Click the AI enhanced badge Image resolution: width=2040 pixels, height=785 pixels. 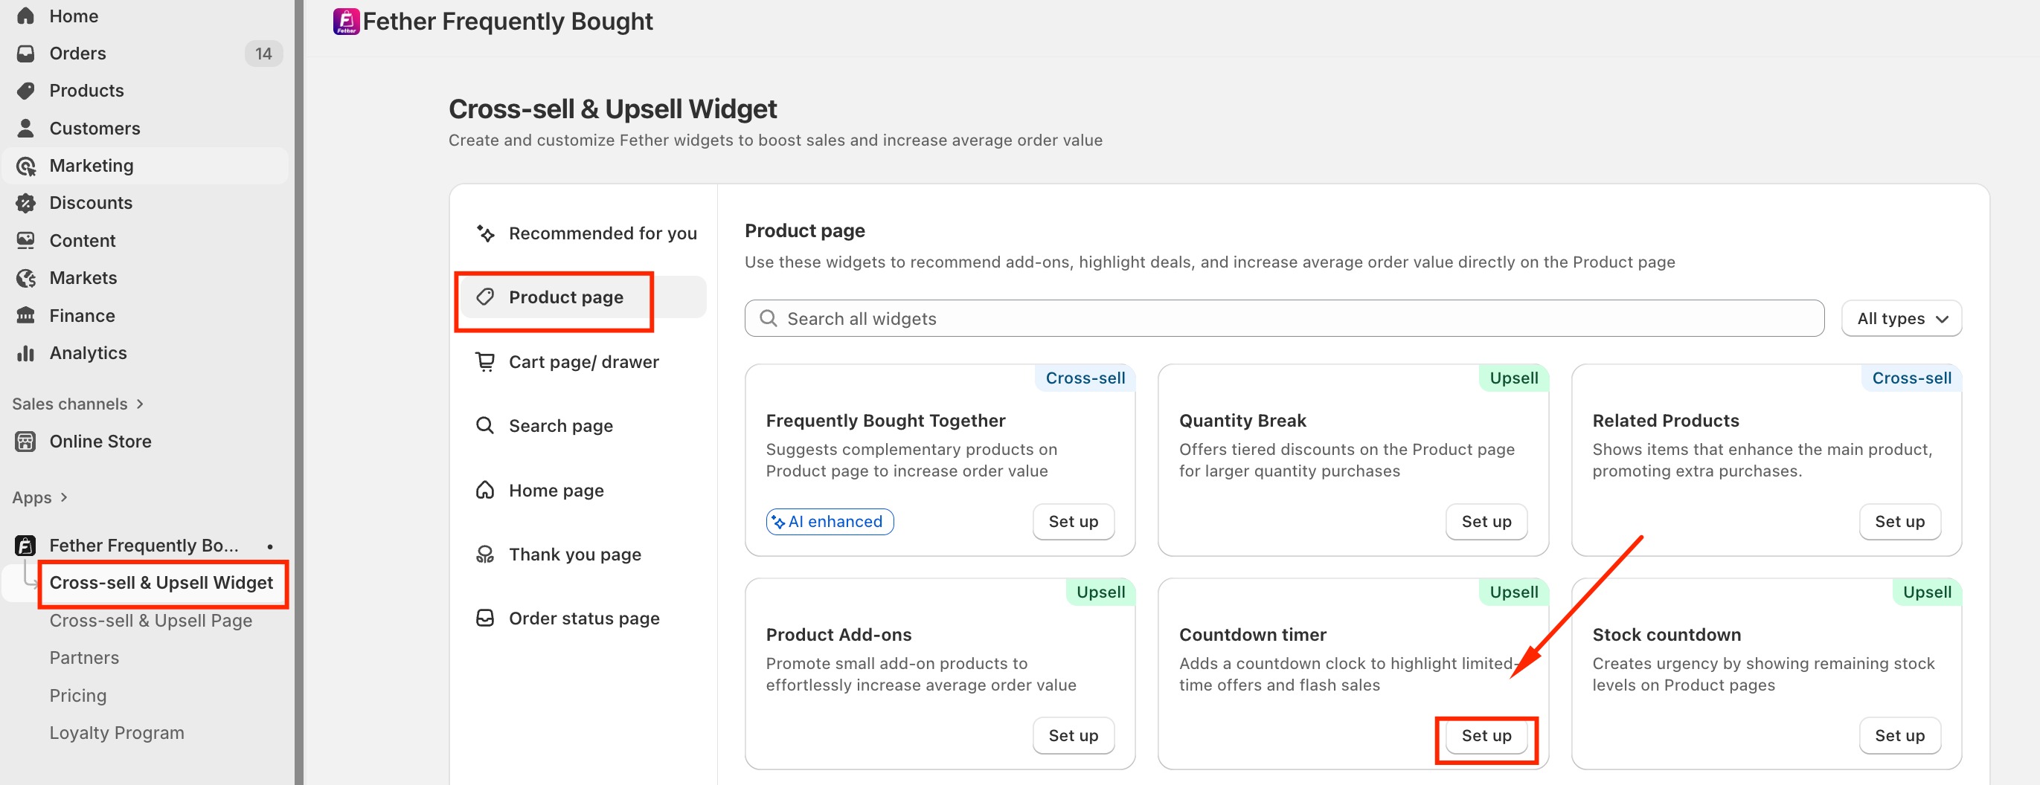(x=829, y=522)
